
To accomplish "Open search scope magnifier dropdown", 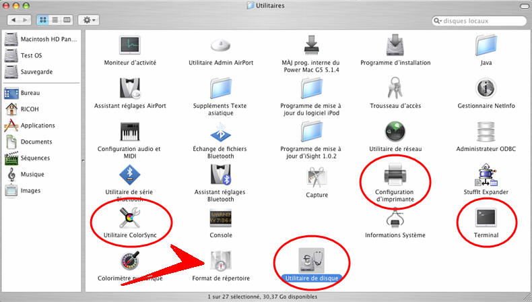I will (x=438, y=21).
